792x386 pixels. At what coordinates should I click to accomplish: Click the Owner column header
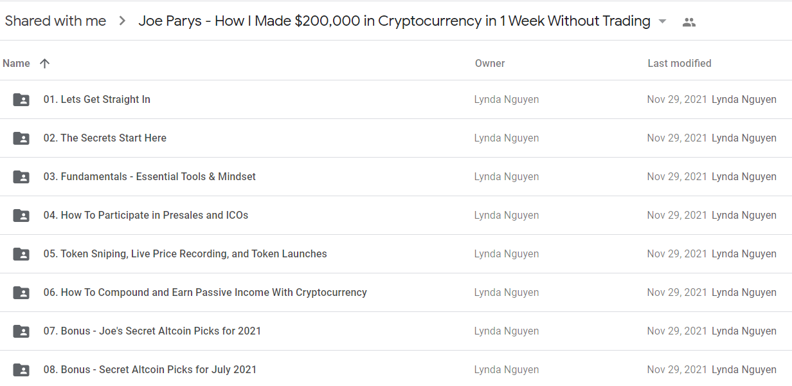[x=490, y=63]
